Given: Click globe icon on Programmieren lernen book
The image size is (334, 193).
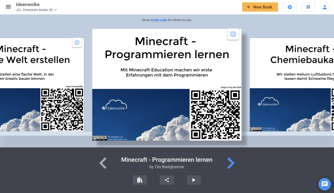Looking at the screenshot, I should 233,34.
